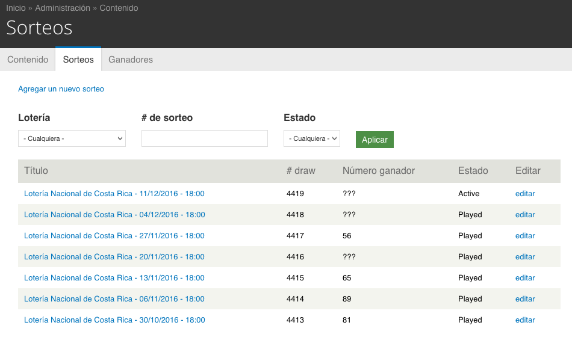The height and width of the screenshot is (340, 572).
Task: Click Agregar un nuevo sorteo link
Action: click(61, 89)
